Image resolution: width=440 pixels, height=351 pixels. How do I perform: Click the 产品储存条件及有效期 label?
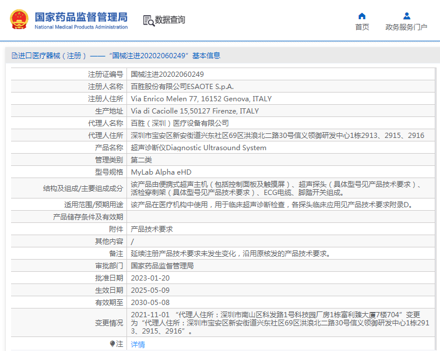point(88,217)
